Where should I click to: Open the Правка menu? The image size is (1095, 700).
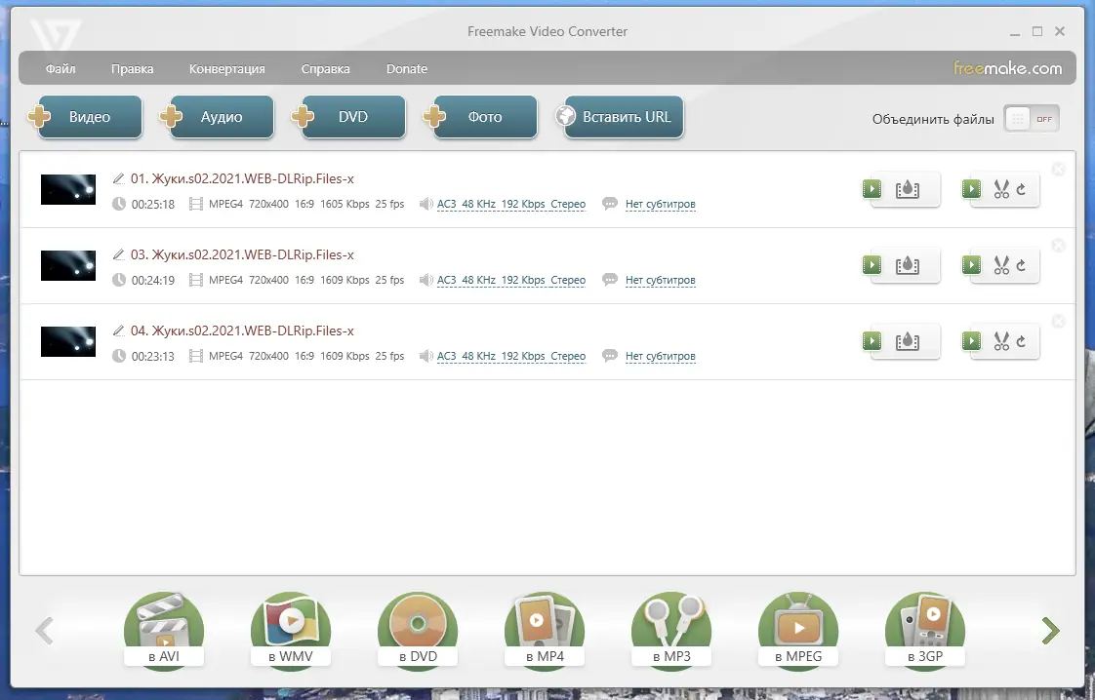coord(132,68)
